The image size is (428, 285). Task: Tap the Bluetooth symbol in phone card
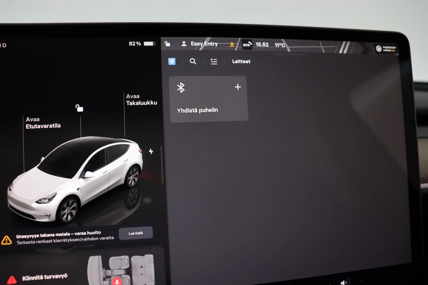coord(181,88)
